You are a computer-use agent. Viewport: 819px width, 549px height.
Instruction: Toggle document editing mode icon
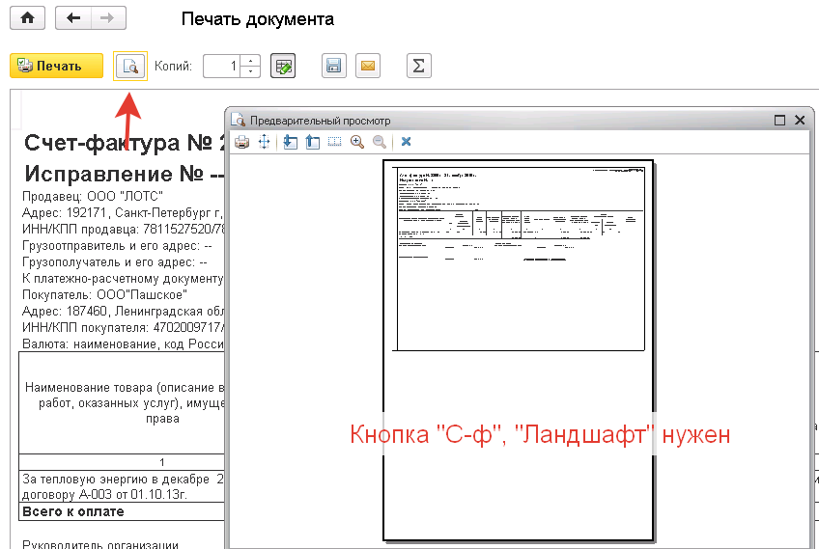click(283, 66)
